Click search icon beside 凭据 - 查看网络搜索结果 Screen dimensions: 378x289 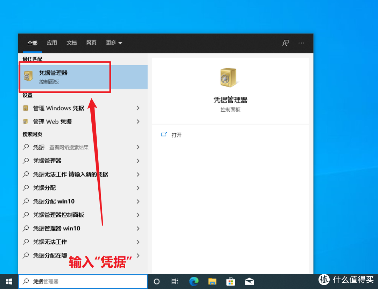click(x=26, y=147)
